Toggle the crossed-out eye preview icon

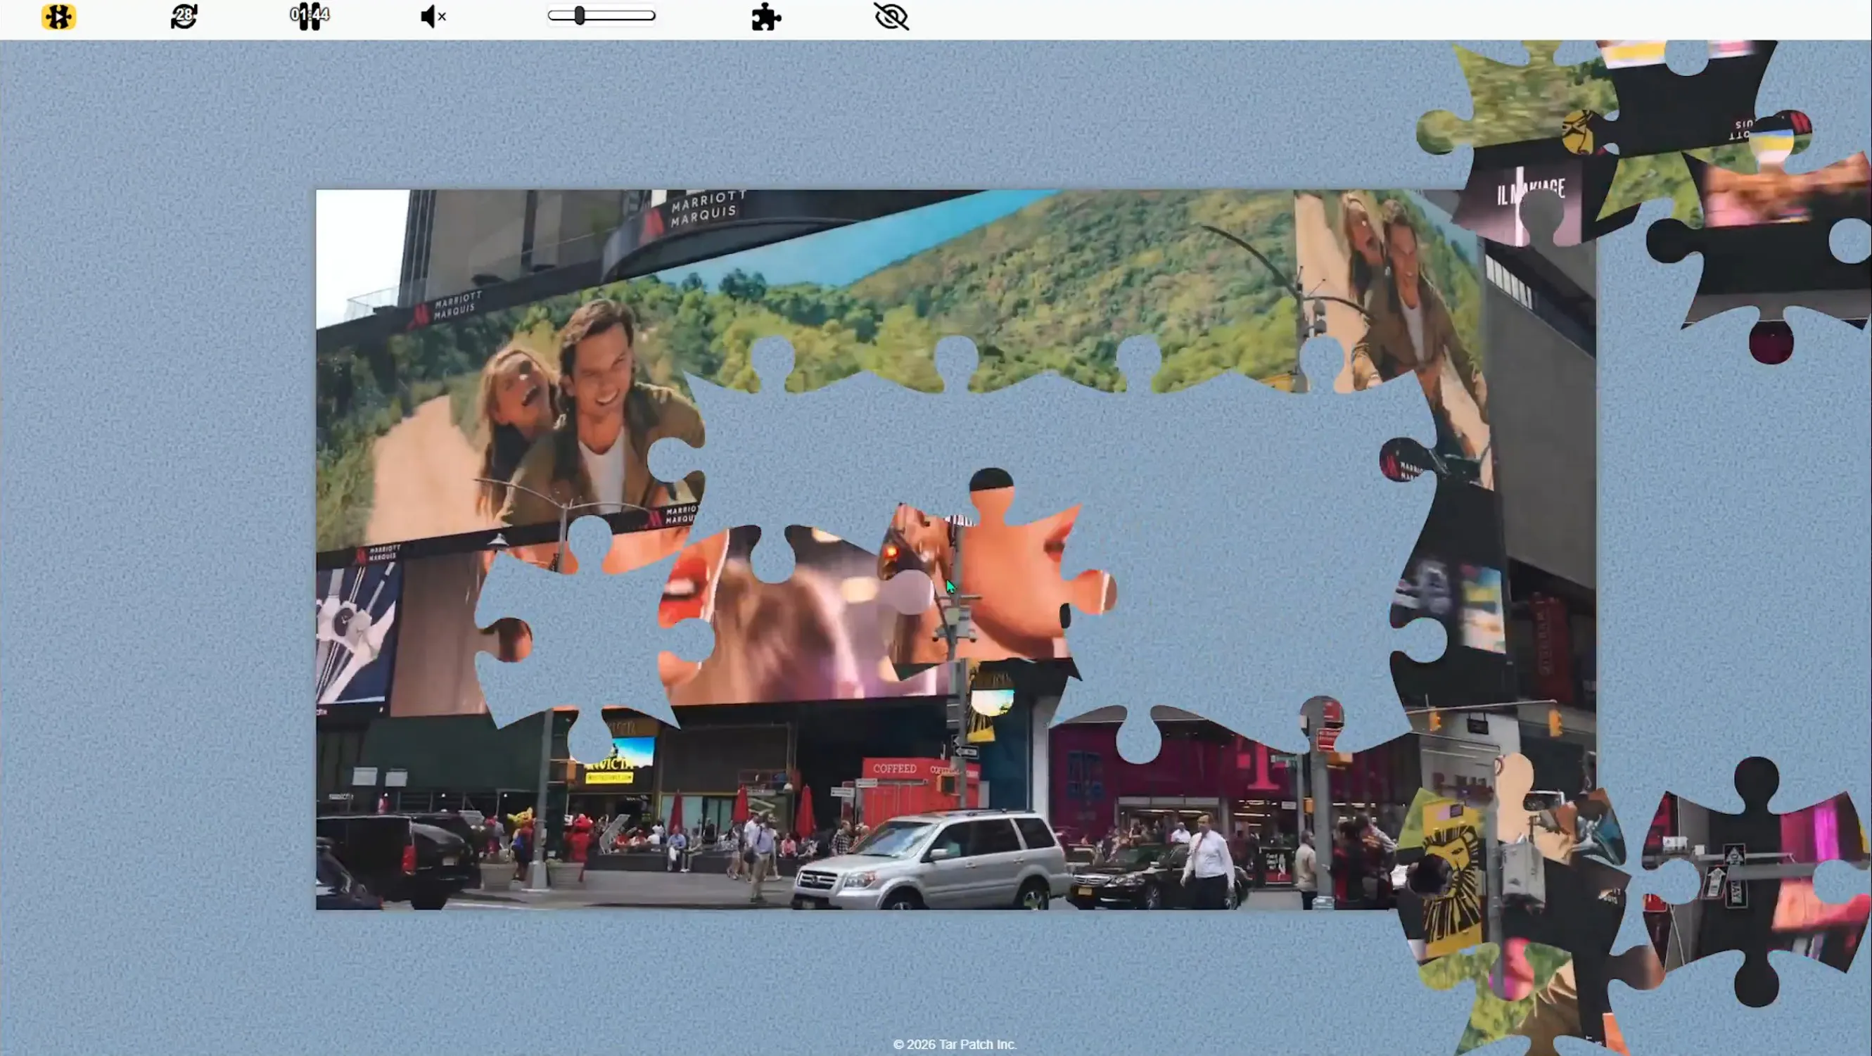tap(891, 16)
